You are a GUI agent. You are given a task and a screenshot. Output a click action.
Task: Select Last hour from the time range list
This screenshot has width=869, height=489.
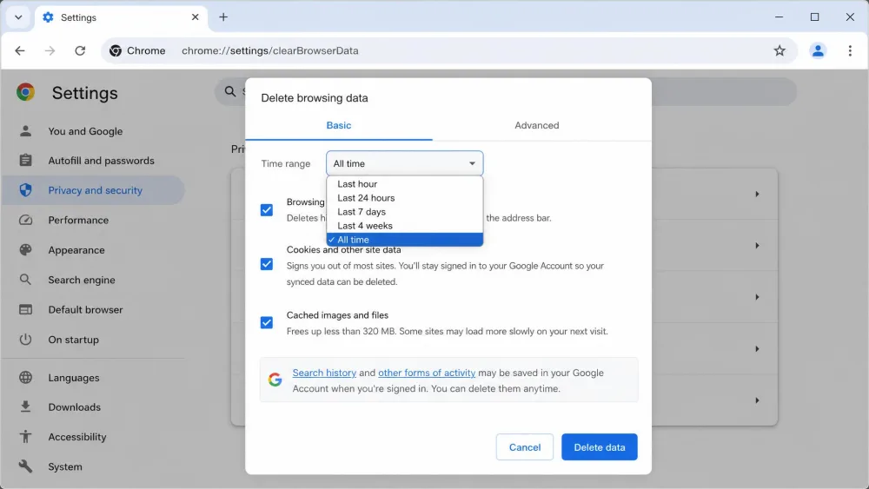point(405,184)
